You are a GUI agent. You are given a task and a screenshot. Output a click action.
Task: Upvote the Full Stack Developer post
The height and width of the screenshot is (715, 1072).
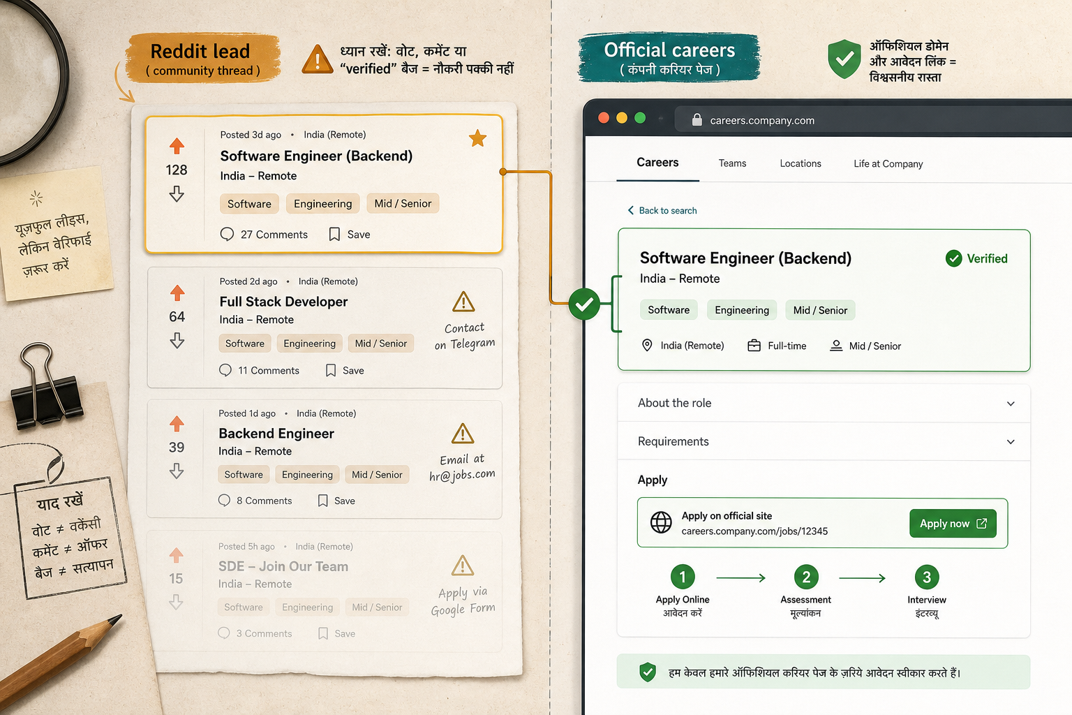pos(177,293)
